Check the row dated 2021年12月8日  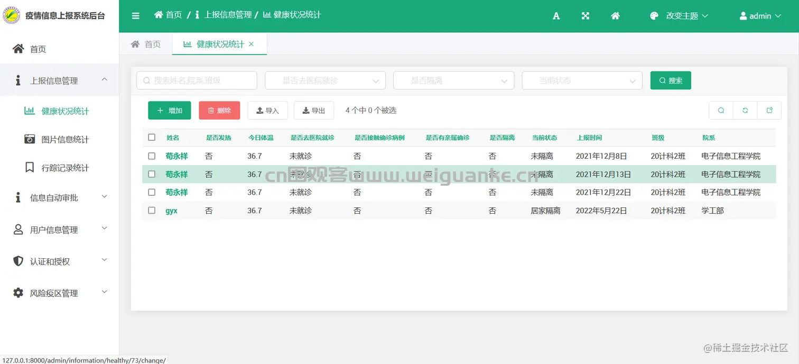[152, 156]
